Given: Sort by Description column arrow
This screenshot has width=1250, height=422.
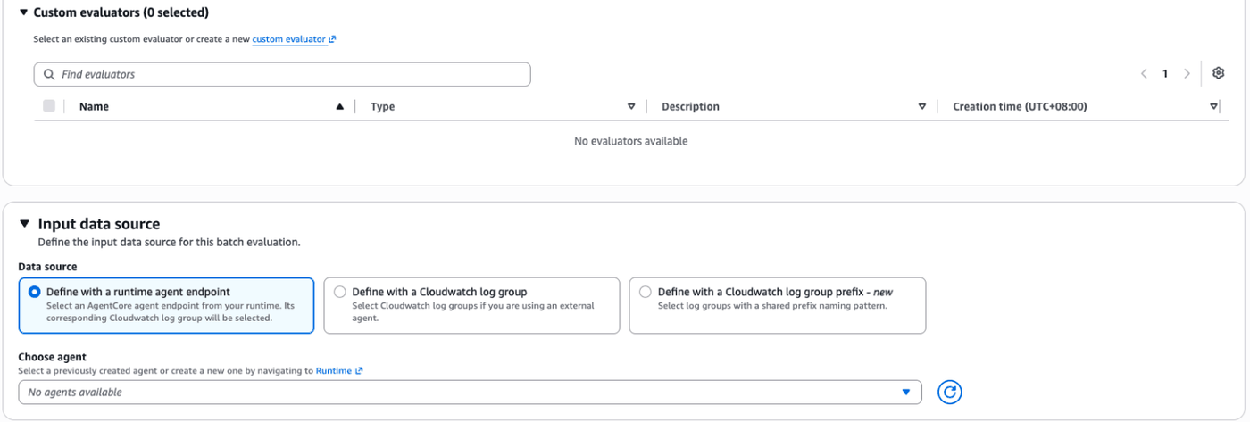Looking at the screenshot, I should pos(922,106).
